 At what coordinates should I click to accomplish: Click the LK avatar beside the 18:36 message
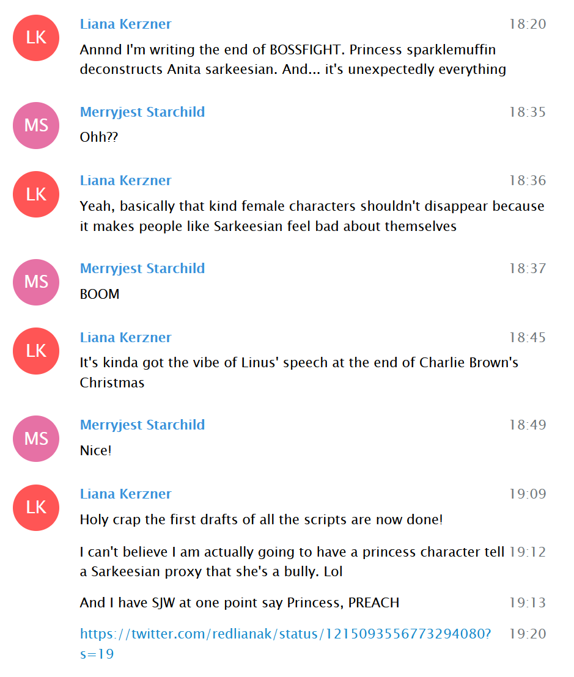pos(36,194)
